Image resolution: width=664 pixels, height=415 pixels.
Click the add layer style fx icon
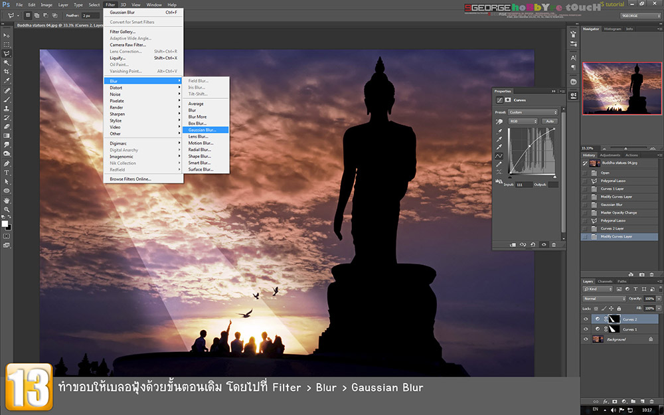(606, 402)
